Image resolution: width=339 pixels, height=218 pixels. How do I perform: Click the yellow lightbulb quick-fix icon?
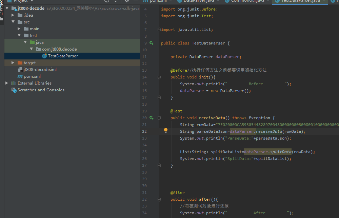(166, 130)
